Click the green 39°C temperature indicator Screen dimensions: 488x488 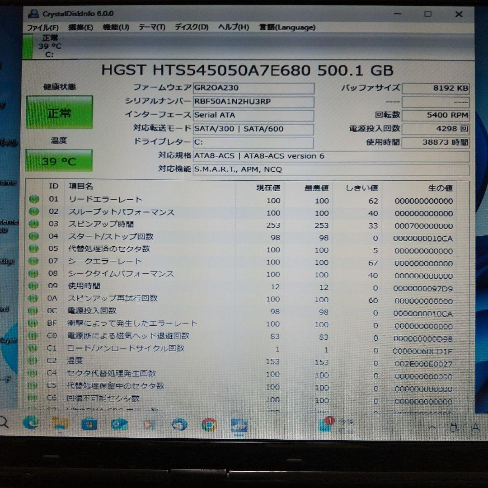(59, 160)
